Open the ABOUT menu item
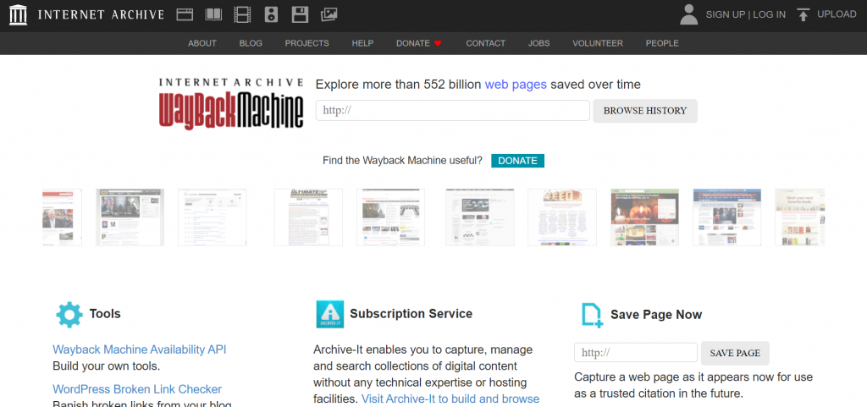This screenshot has height=407, width=867. pos(202,43)
